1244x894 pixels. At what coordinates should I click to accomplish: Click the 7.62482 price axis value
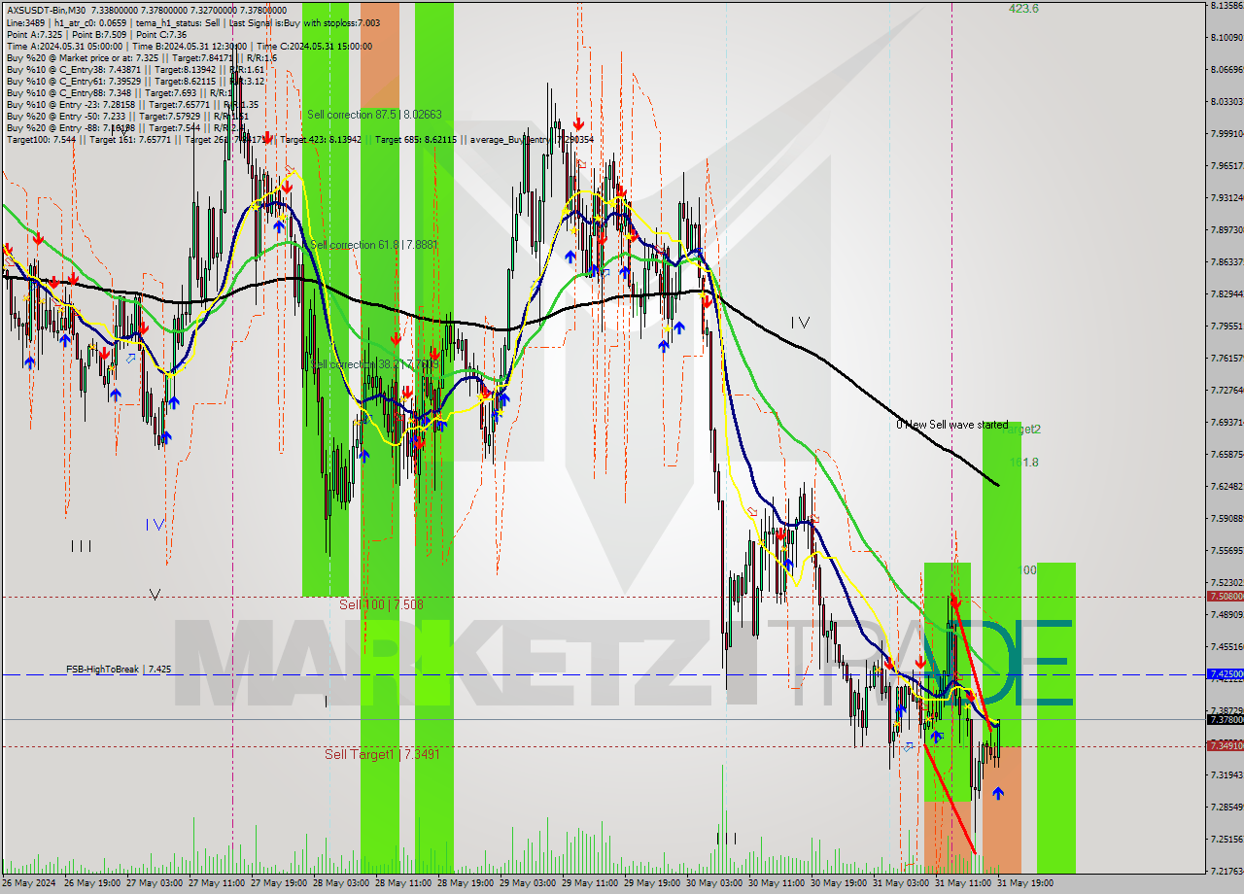[x=1227, y=486]
